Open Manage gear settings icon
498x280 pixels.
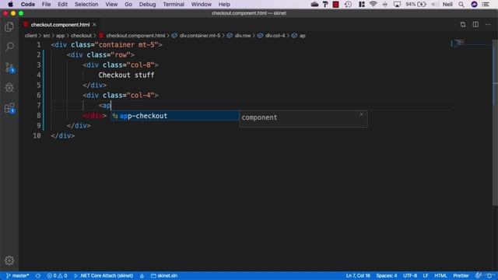9,261
